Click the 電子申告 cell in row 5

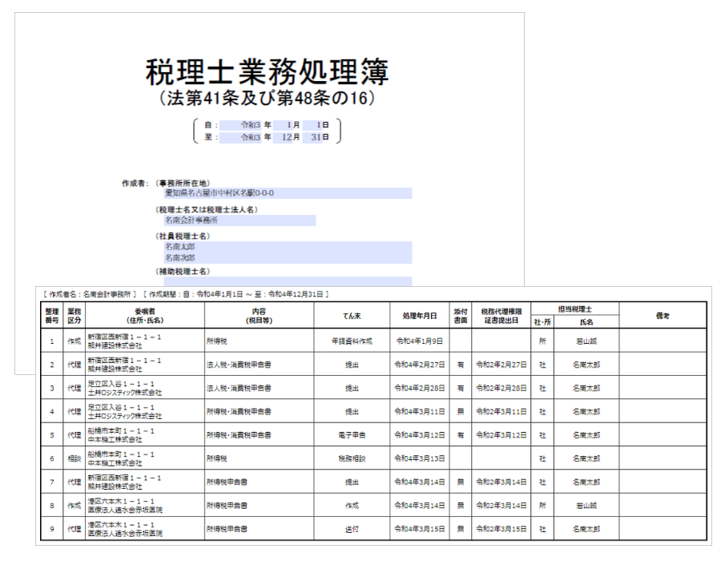tap(352, 435)
